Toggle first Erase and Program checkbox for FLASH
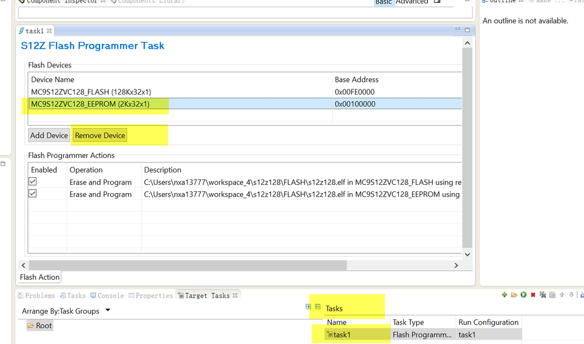The width and height of the screenshot is (584, 344). point(33,181)
